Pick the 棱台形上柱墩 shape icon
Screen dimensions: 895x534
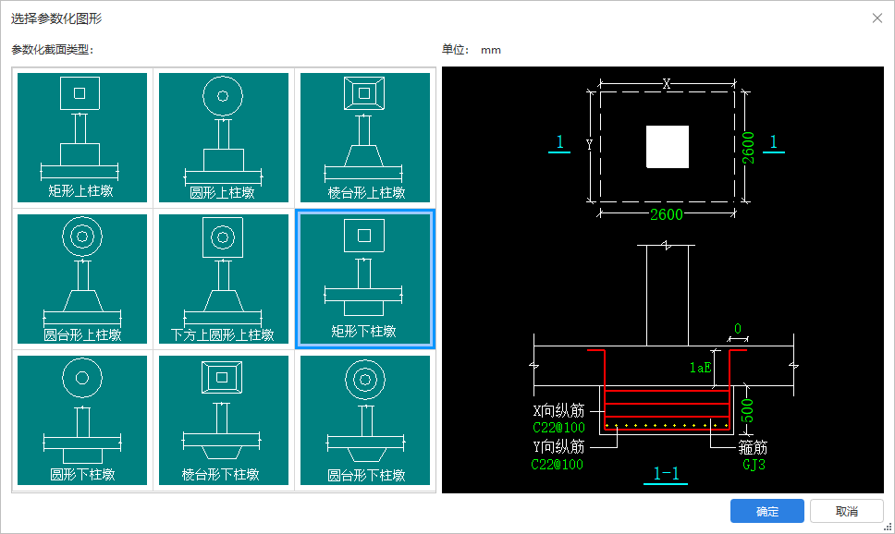[365, 138]
